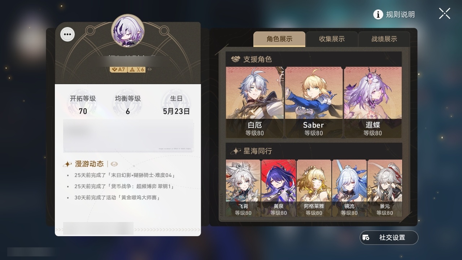This screenshot has height=260, width=462.
Task: Open the three-dot more options menu
Action: (x=67, y=35)
